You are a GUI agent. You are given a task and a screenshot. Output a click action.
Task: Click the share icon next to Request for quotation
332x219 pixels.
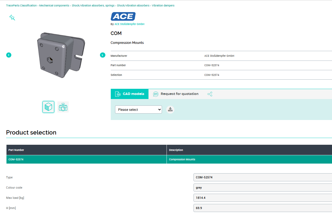[x=210, y=94]
